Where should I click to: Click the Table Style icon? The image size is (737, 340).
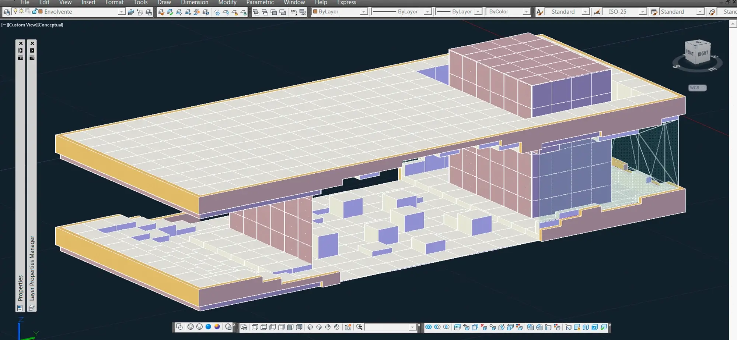pyautogui.click(x=654, y=12)
